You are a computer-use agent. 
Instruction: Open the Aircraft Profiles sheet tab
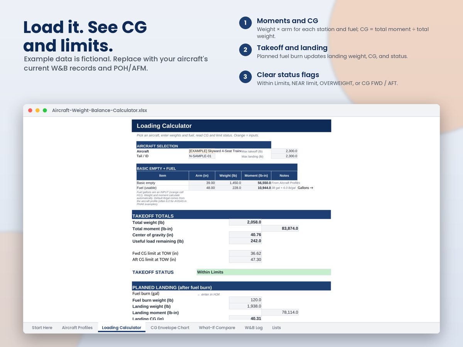77,328
